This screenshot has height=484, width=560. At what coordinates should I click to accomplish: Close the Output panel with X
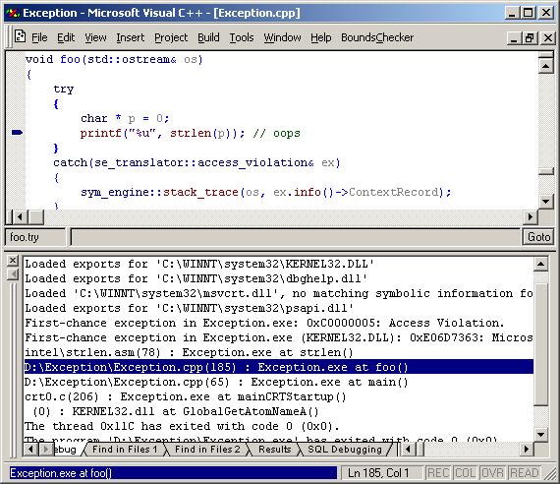(x=13, y=261)
